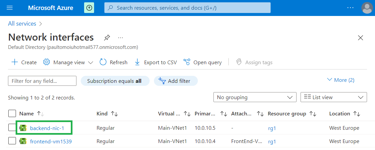The height and width of the screenshot is (150, 375).
Task: Click the Add filter pill
Action: [176, 81]
